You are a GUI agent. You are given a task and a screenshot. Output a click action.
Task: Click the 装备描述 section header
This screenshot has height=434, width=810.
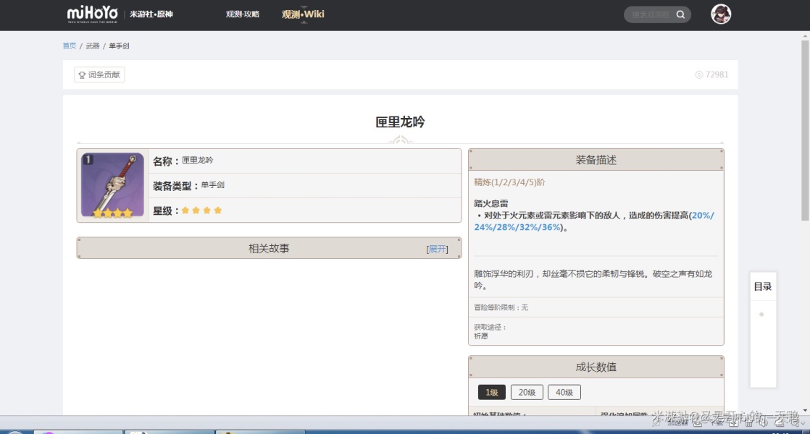tap(596, 160)
